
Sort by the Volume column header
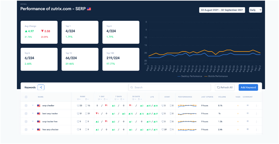(222, 97)
